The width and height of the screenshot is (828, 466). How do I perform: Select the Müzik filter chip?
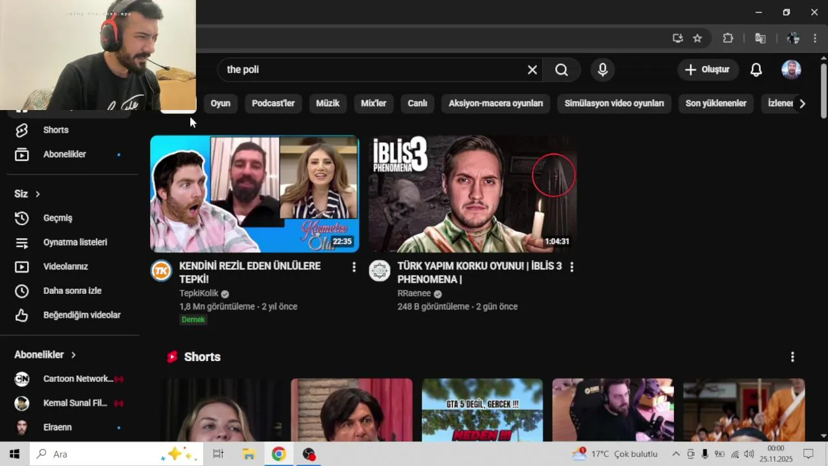point(327,104)
